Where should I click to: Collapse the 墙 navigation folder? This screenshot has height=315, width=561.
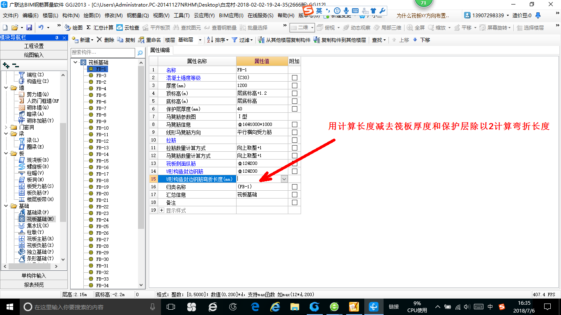[x=6, y=88]
